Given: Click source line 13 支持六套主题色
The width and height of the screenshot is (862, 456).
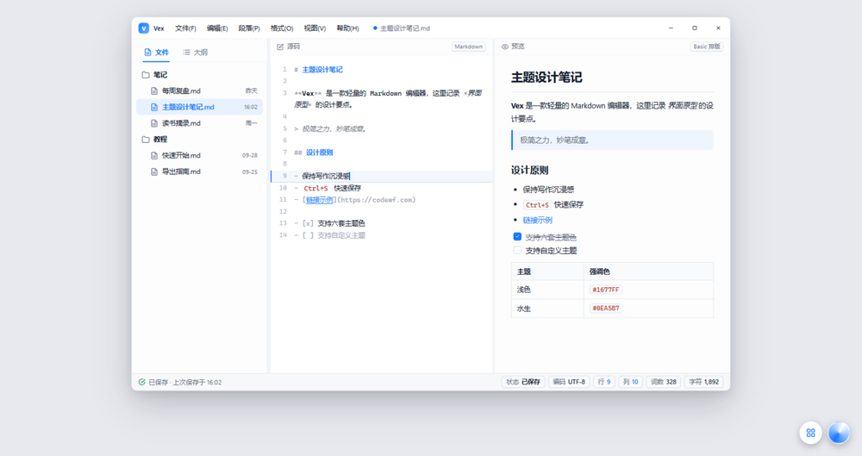Looking at the screenshot, I should tap(341, 223).
